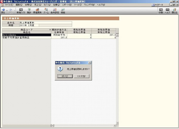179x129 pixels.
Task: Open the 仕入(S) menu
Action: [47, 5]
